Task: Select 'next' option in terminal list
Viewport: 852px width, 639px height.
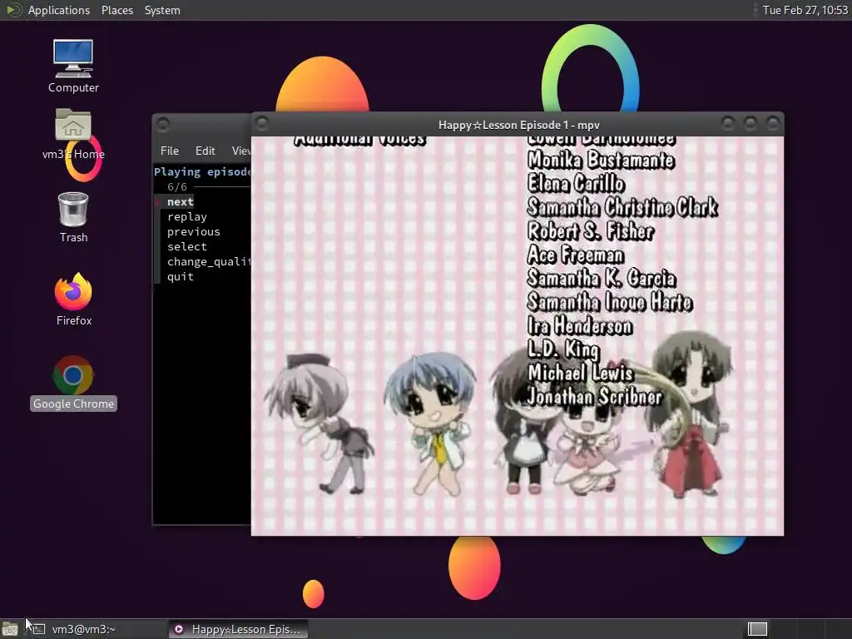Action: (180, 201)
